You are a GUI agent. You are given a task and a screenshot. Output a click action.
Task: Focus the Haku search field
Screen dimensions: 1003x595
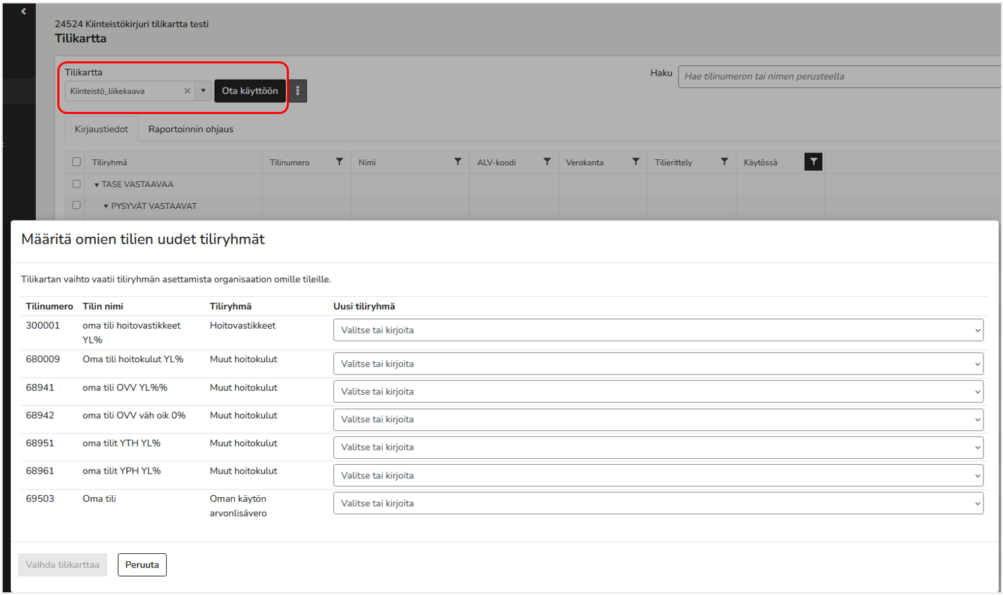(840, 76)
